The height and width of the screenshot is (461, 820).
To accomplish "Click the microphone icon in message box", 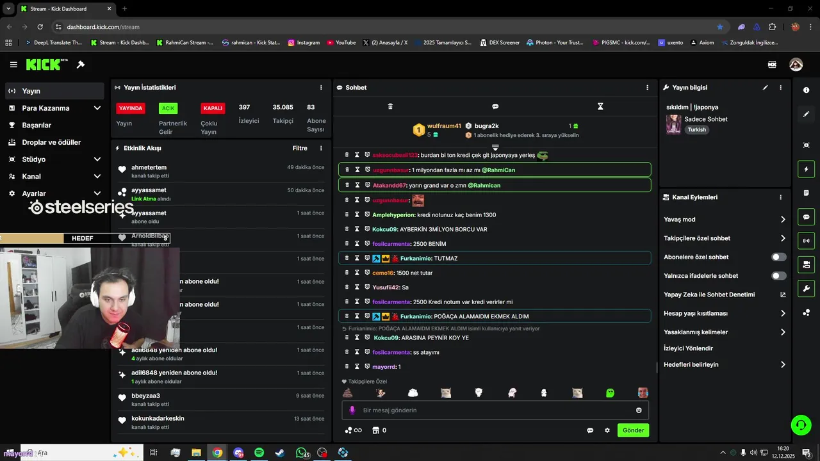I will [352, 410].
